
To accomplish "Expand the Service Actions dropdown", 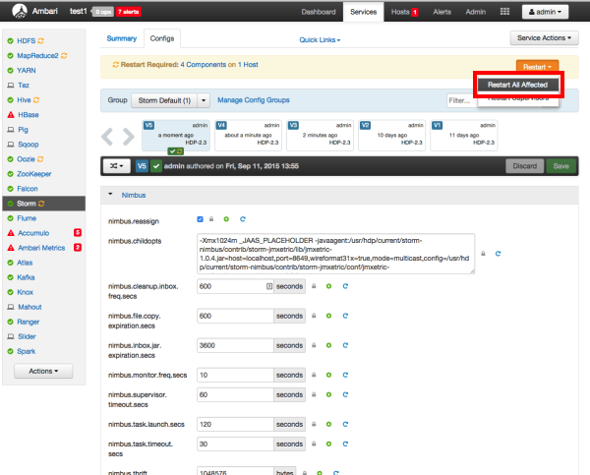I will point(544,37).
